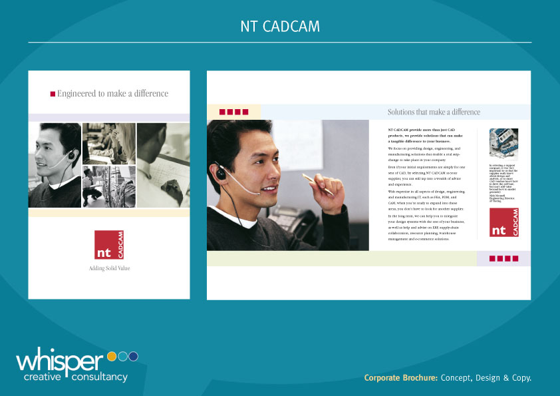This screenshot has height=396, width=560.
Task: Click the 'Adding Solid Value' tagline
Action: coord(109,268)
